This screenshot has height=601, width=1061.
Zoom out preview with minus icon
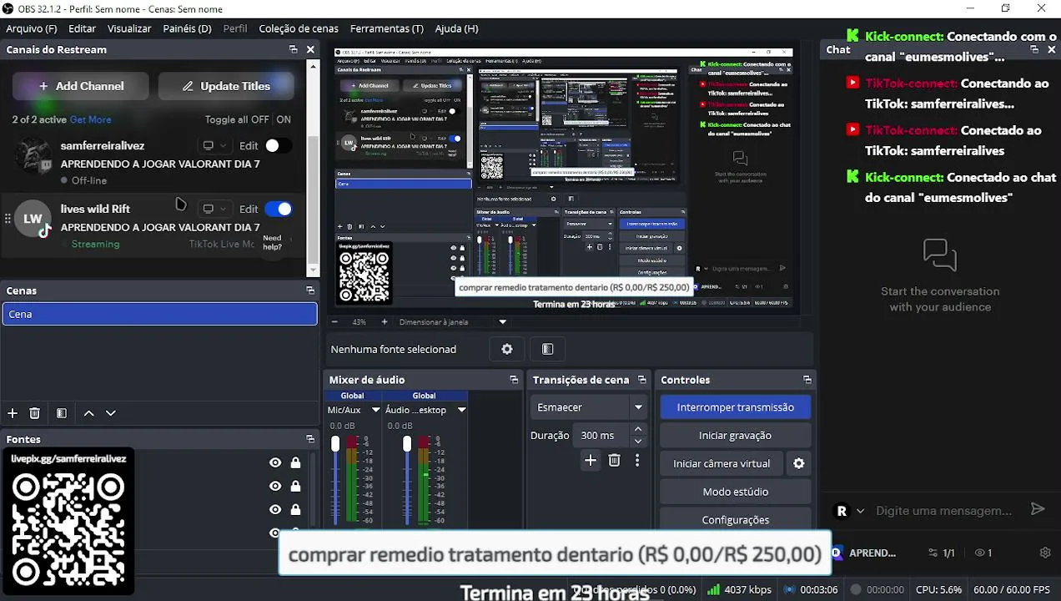click(x=335, y=321)
